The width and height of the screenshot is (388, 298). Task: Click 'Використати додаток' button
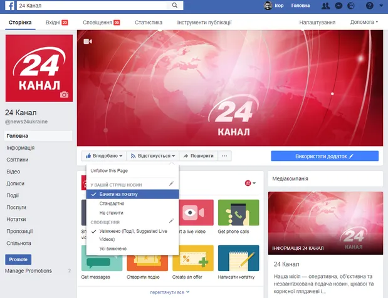324,156
